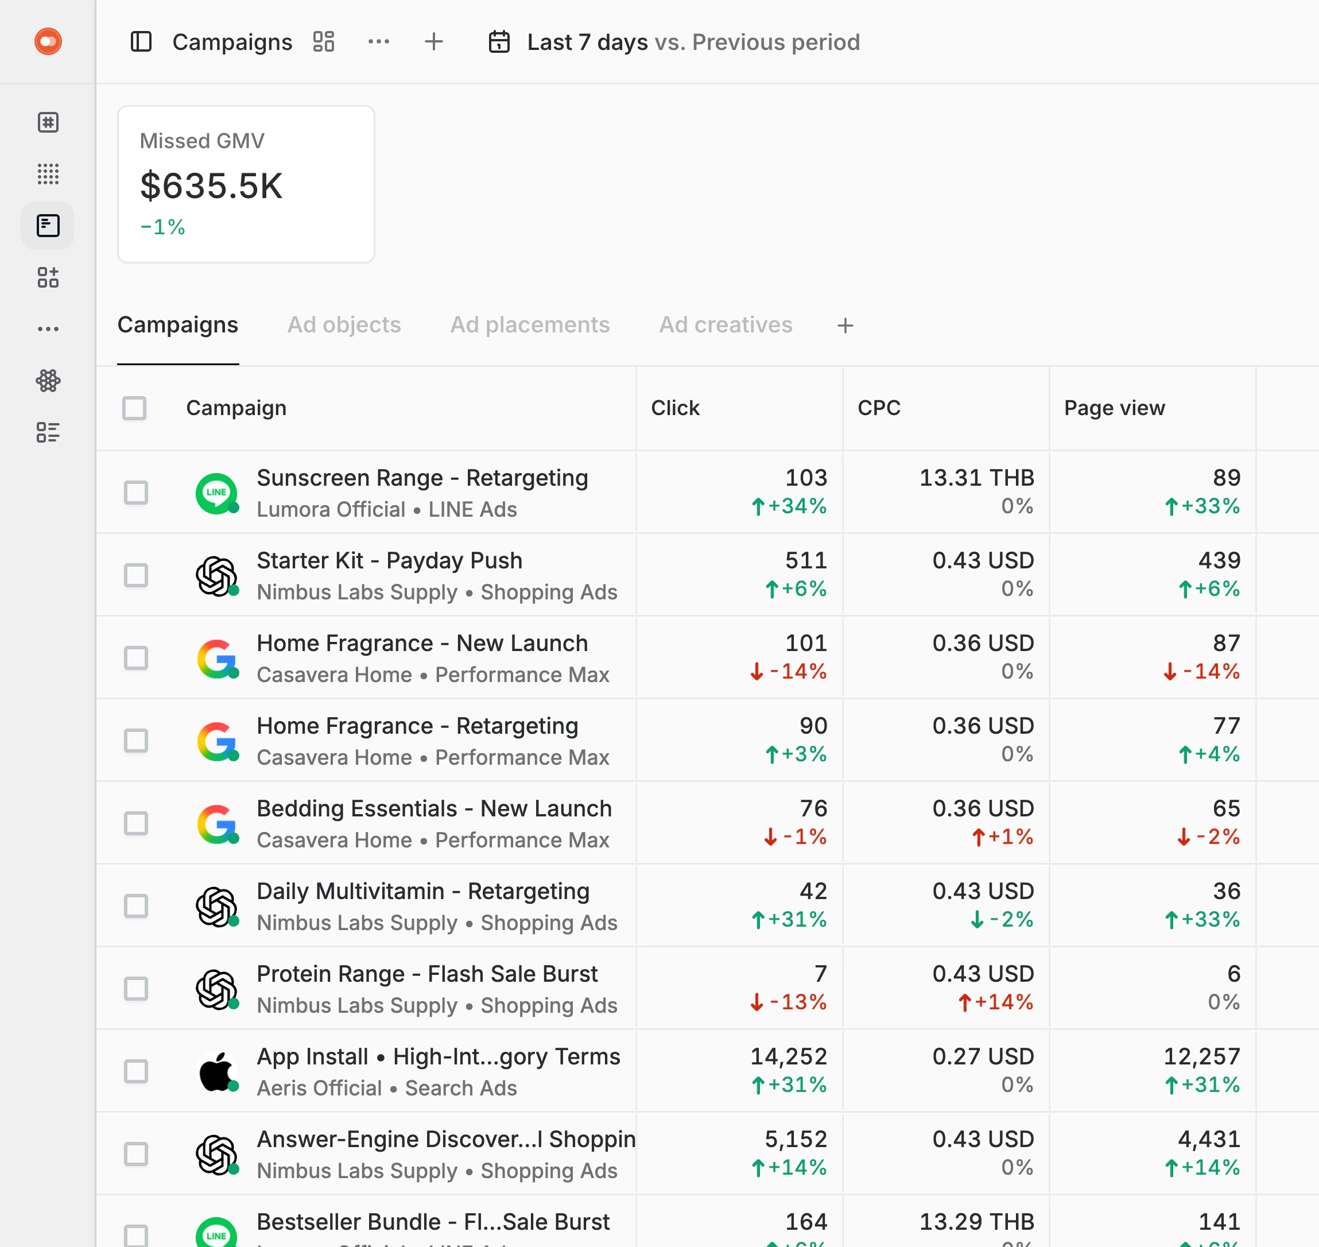The width and height of the screenshot is (1319, 1247).
Task: Open Daily Multivitamin - Retargeting campaign
Action: pyautogui.click(x=423, y=892)
